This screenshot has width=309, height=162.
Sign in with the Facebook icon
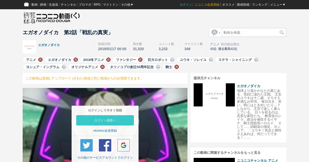(x=105, y=145)
